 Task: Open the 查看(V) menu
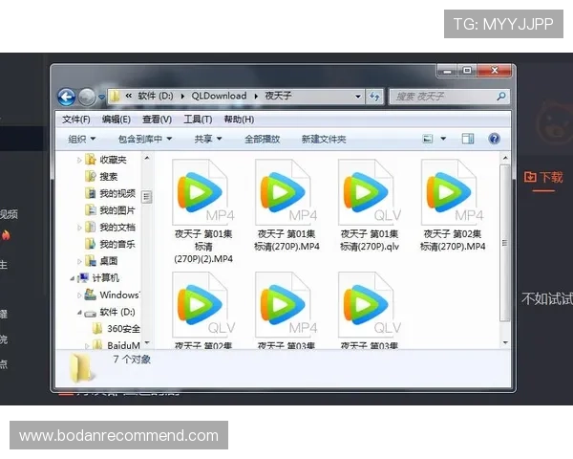[x=157, y=120]
